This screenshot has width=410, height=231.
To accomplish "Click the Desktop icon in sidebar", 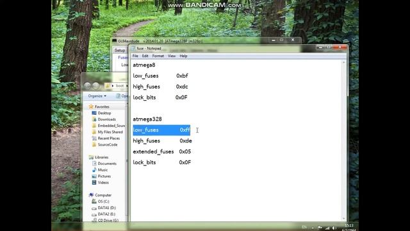I will pos(94,113).
